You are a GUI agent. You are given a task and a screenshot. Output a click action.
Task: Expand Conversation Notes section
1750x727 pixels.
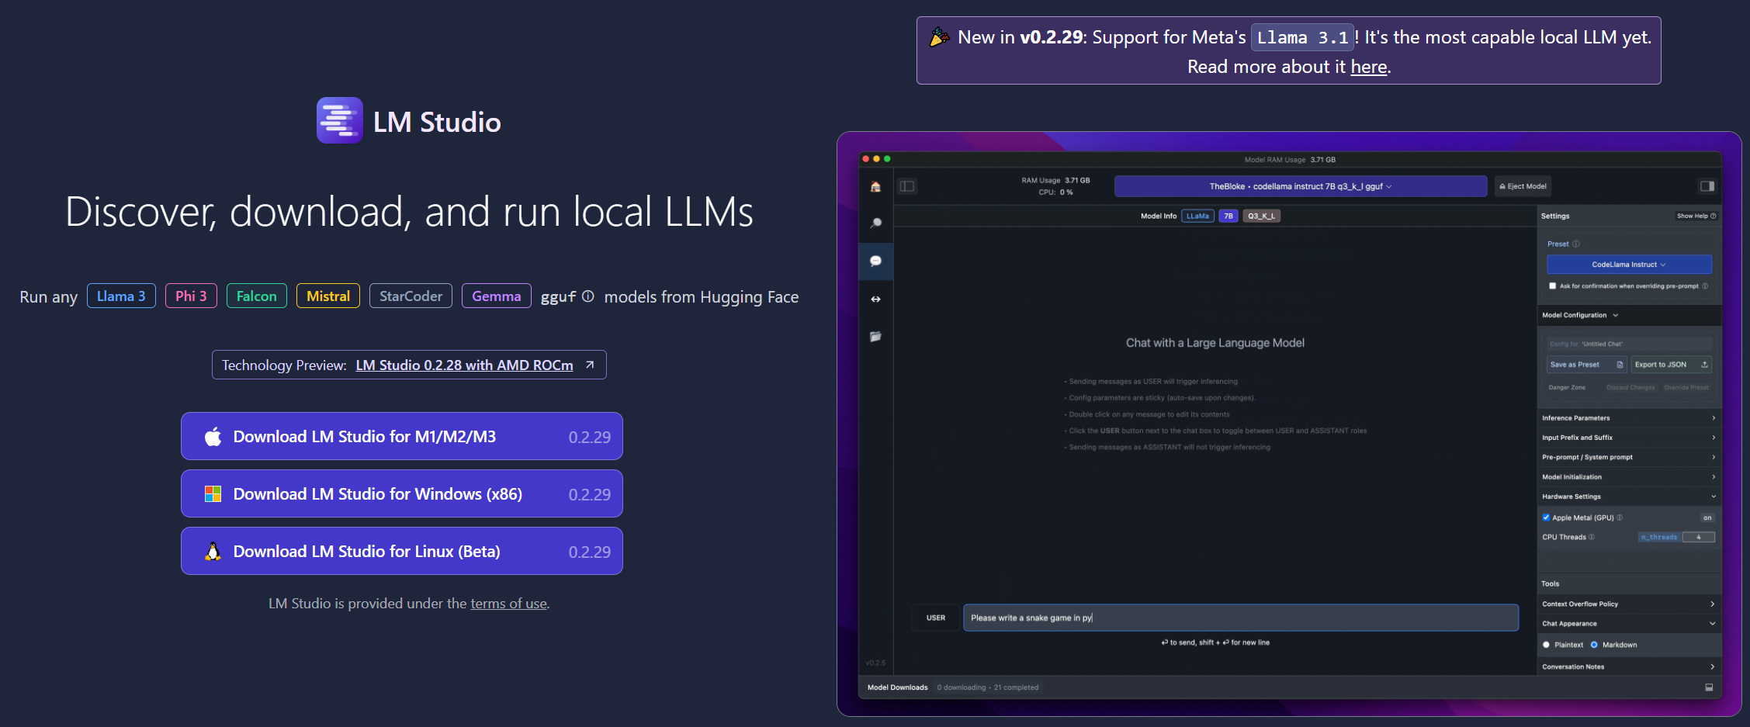coord(1629,666)
